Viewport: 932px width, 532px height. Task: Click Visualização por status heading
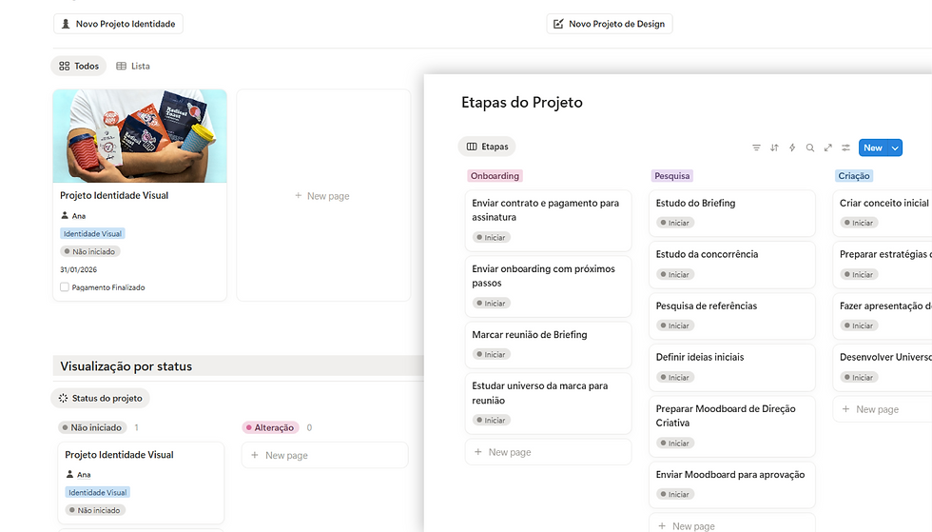click(x=126, y=366)
